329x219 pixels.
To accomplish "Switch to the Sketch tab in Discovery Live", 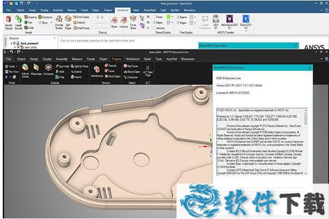I will [21, 58].
